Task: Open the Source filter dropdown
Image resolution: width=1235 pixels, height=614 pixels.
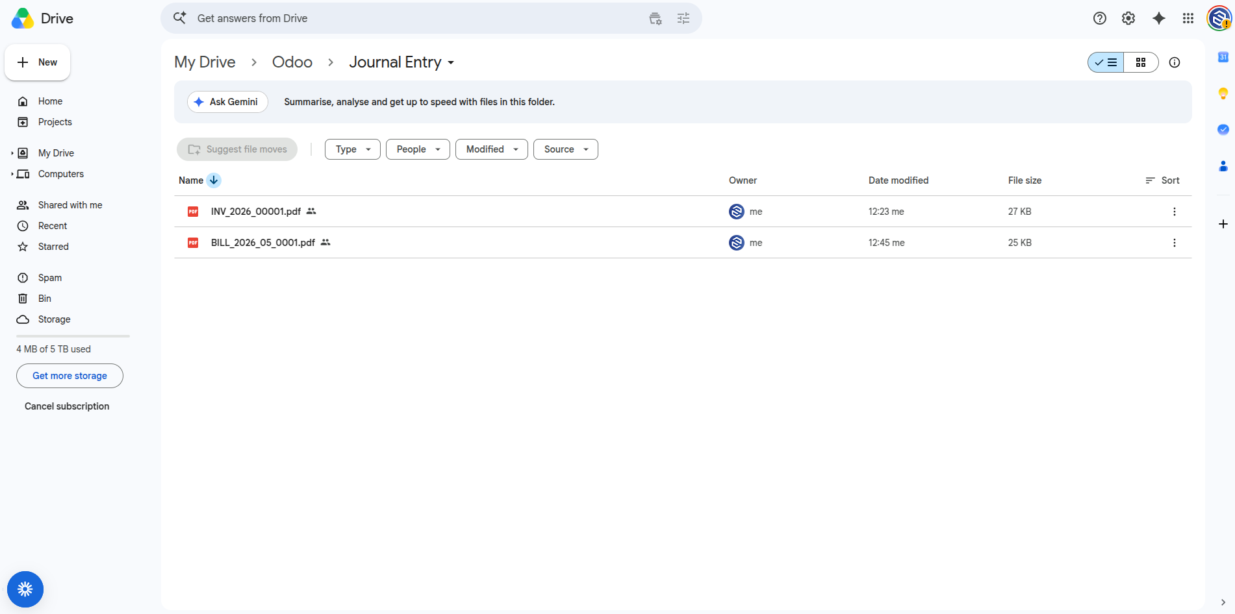Action: pyautogui.click(x=566, y=149)
